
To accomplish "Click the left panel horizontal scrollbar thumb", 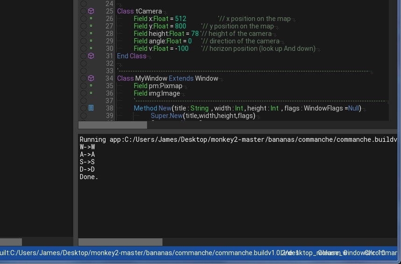I will coord(10,242).
